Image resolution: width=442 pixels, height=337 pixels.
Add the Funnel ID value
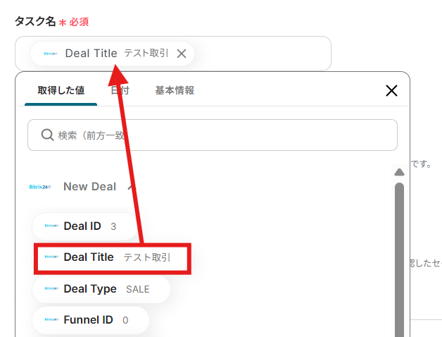88,320
